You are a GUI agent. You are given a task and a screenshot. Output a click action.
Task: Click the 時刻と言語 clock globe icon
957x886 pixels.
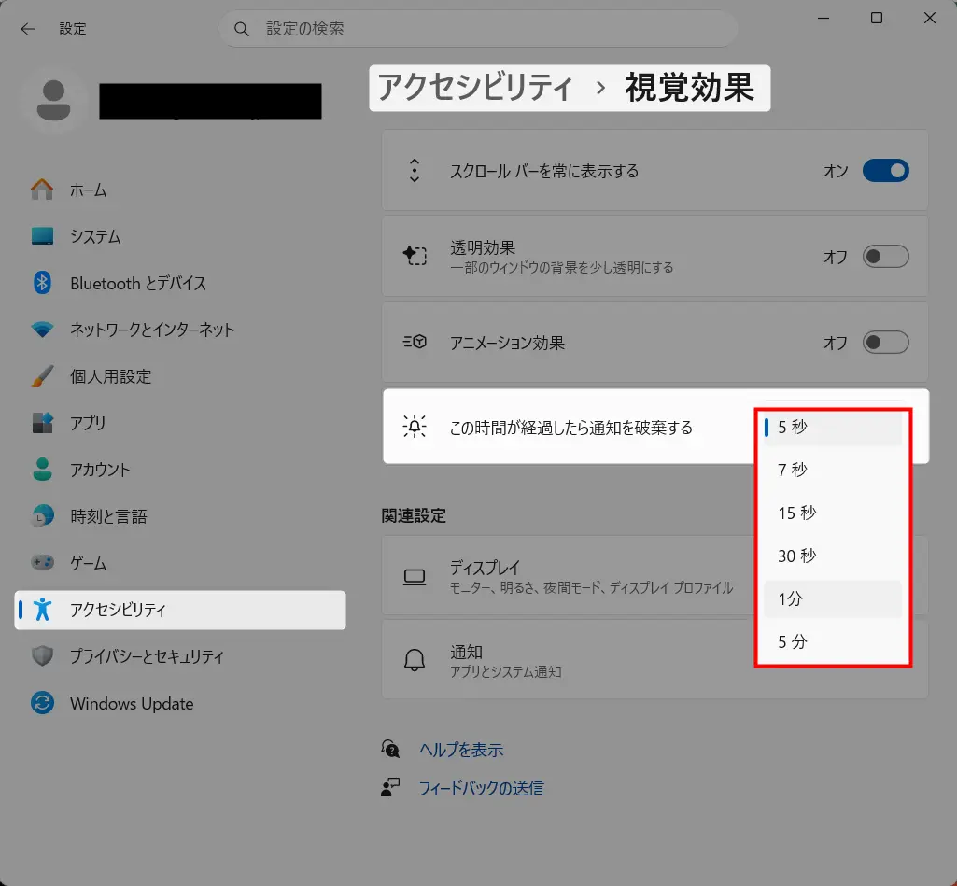click(x=42, y=515)
